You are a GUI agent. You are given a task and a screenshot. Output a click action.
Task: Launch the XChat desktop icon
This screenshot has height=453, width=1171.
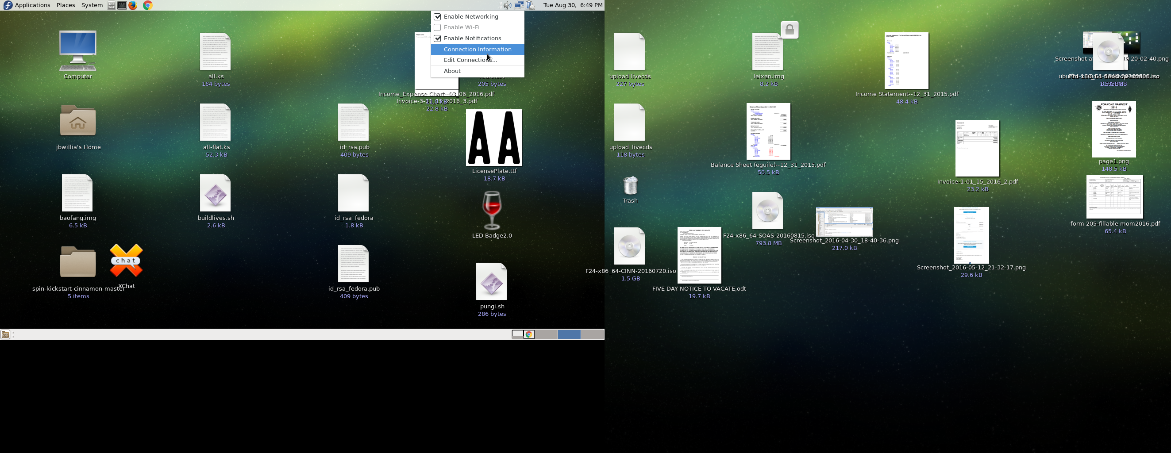127,261
